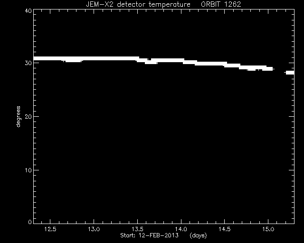Image resolution: width=304 pixels, height=243 pixels.
Task: Click the 'ORBIT 1262' text in title
Action: (221, 4)
